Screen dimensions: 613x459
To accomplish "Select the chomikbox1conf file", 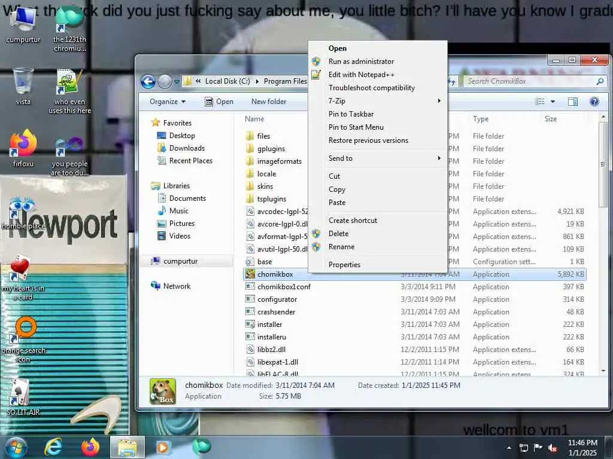I will pyautogui.click(x=284, y=287).
